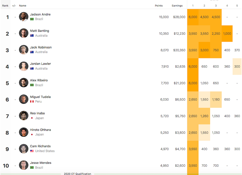Select Jadson Andre's $28,000 earnings
The image size is (242, 175).
pos(179,17)
